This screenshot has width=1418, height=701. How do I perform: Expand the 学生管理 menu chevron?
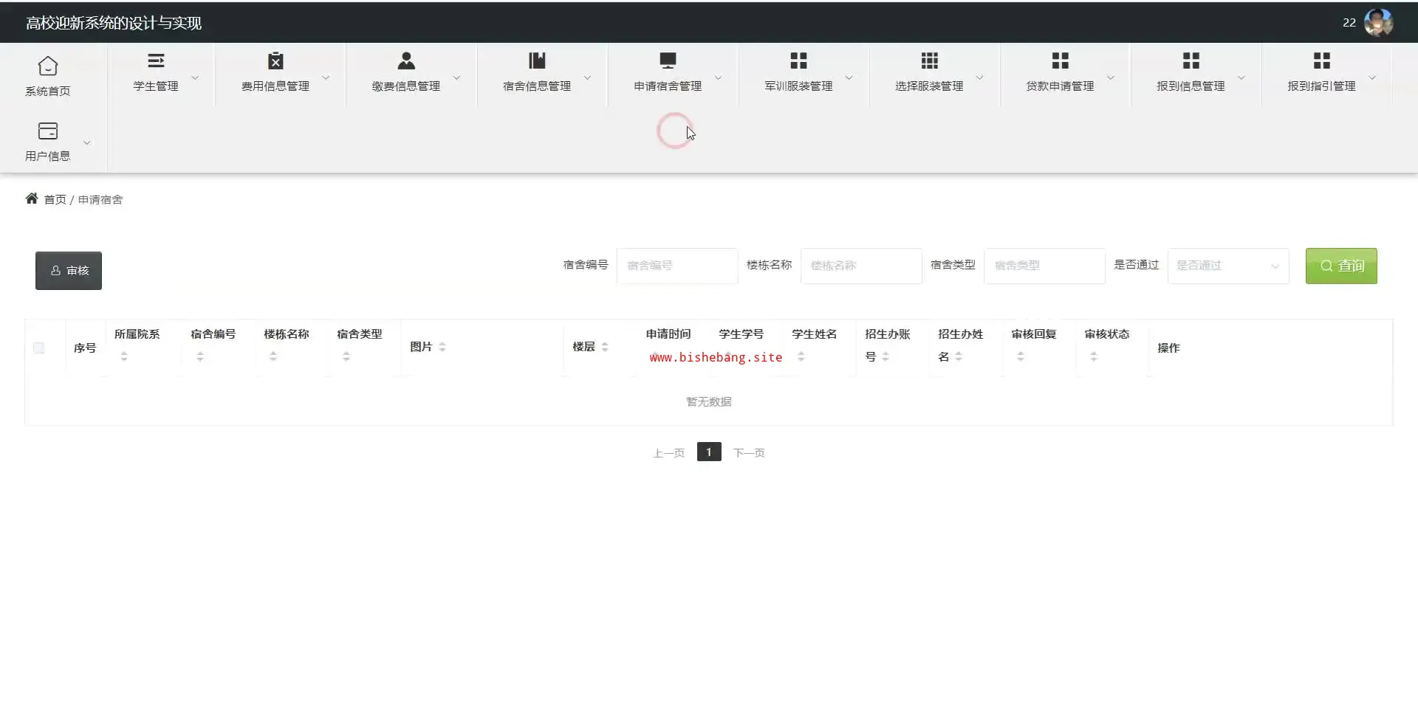195,77
